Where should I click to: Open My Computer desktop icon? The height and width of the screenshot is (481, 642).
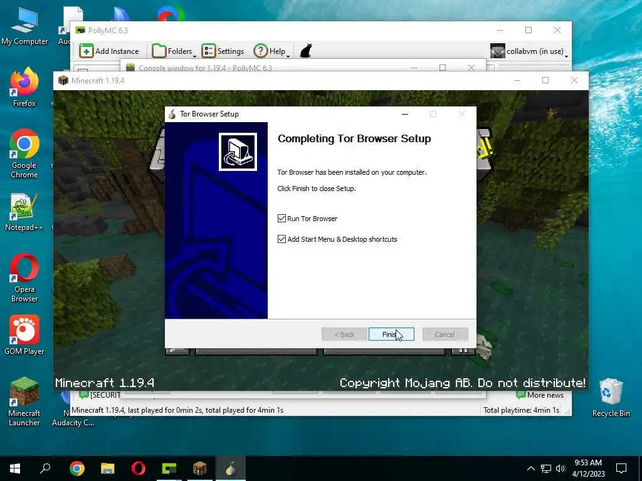pyautogui.click(x=24, y=26)
